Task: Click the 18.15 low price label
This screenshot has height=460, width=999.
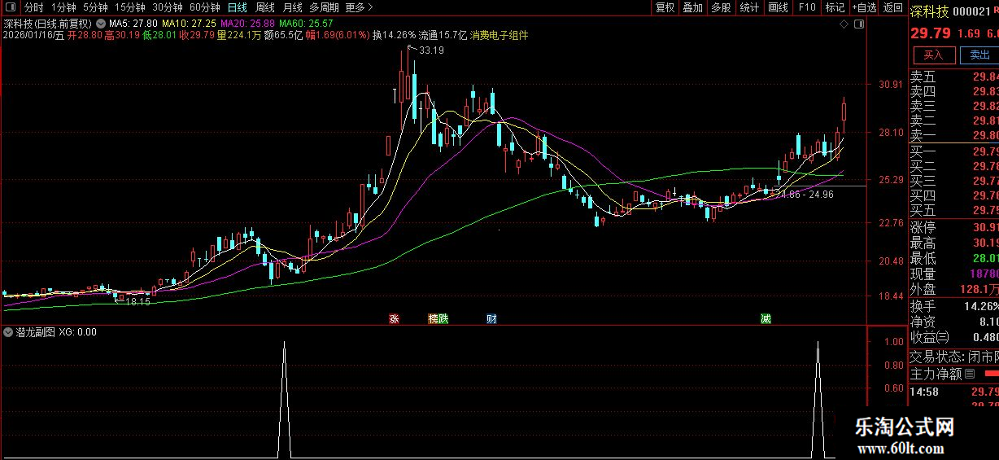Action: 137,302
